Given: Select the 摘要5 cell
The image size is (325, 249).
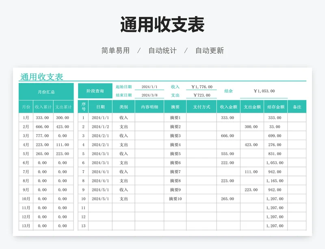Looking at the screenshot, I should click(175, 154).
